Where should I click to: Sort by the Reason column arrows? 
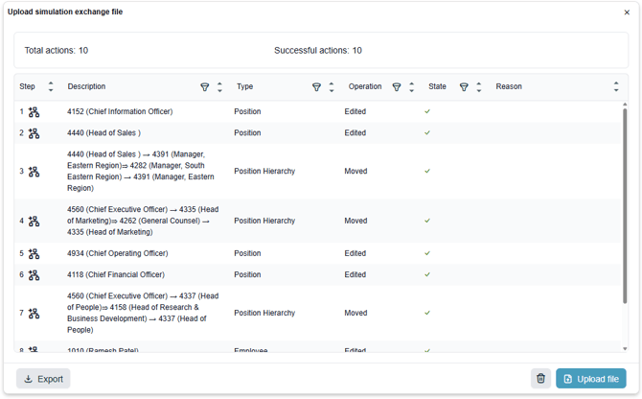(x=616, y=86)
